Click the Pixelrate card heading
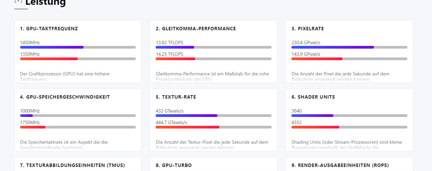 click(307, 29)
